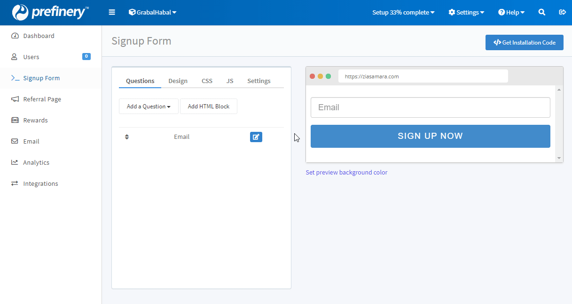The image size is (572, 304).
Task: Open the Add a Question dropdown
Action: (149, 106)
